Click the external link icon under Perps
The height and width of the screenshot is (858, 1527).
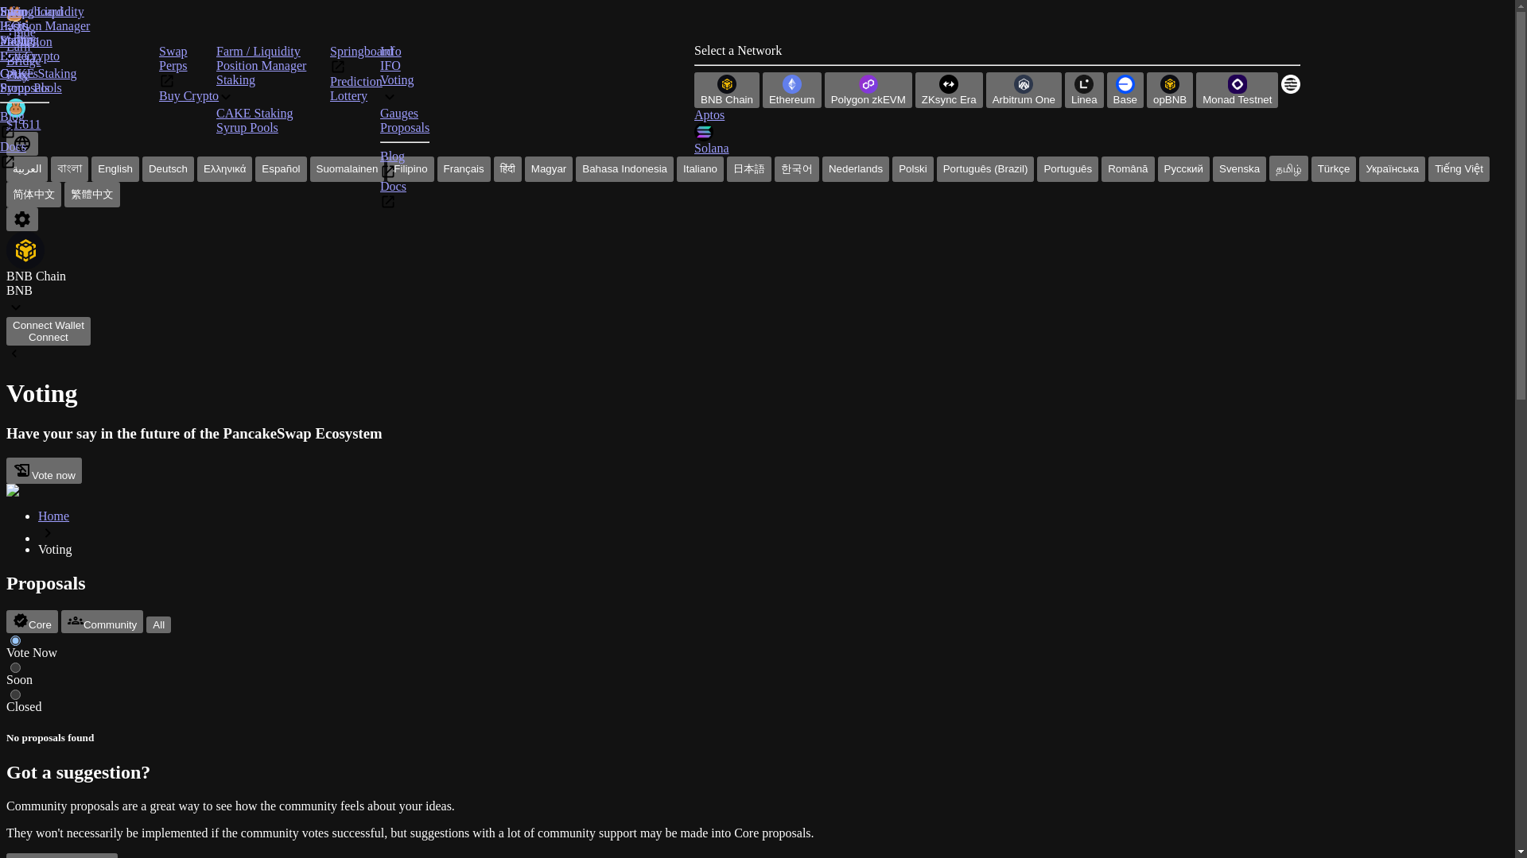(166, 82)
